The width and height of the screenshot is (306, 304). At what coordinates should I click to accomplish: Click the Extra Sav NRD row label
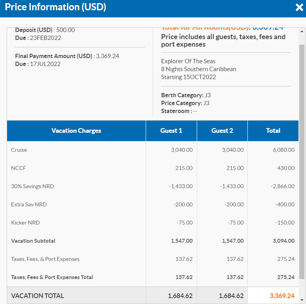pos(29,204)
